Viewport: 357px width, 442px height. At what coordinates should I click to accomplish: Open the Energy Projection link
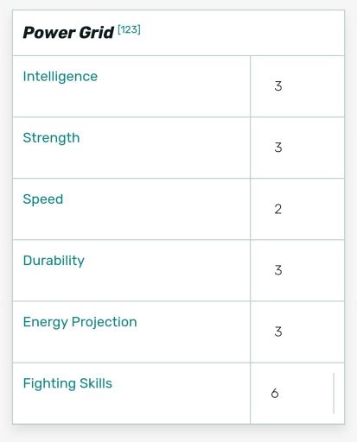pos(80,322)
